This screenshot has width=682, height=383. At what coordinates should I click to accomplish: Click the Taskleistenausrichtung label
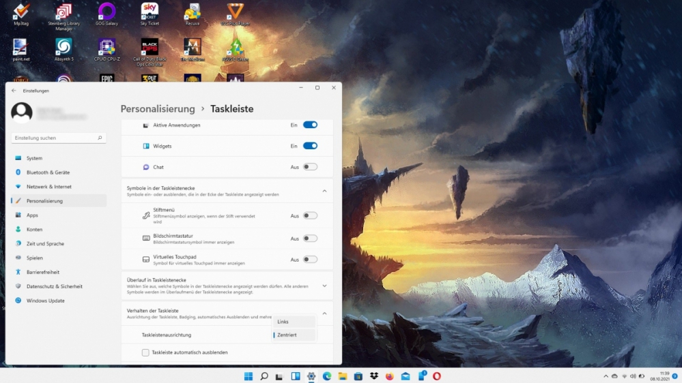tap(167, 335)
